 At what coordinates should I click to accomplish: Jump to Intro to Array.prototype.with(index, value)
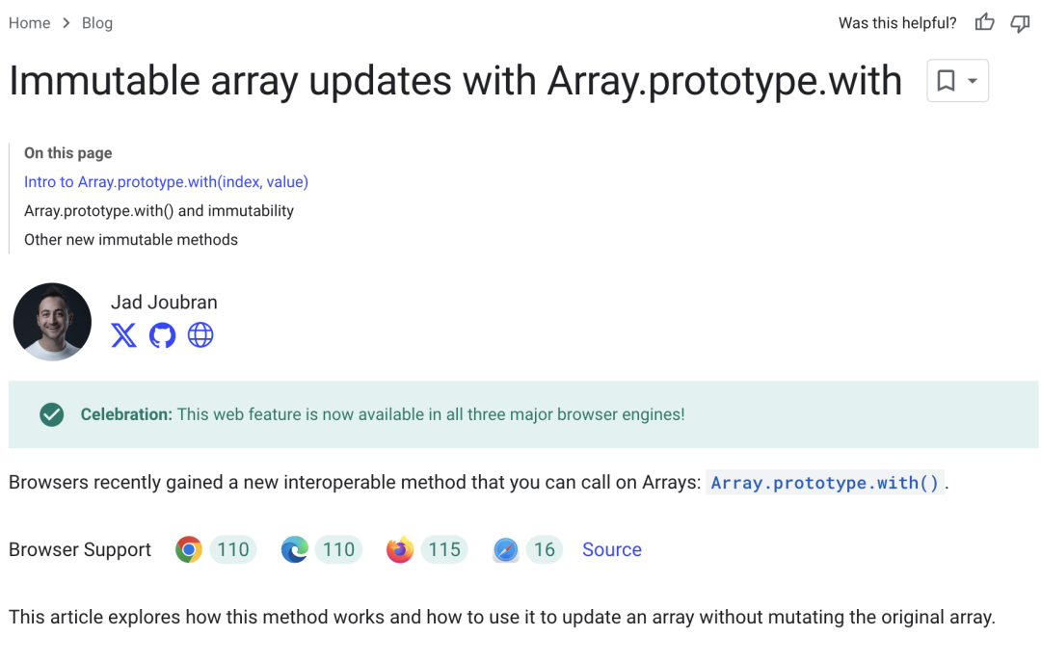tap(166, 182)
